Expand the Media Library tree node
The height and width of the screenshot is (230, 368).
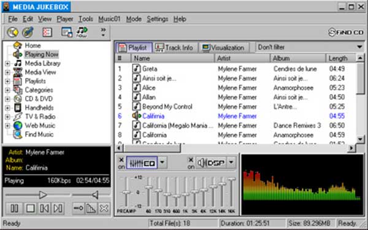[x=7, y=63]
